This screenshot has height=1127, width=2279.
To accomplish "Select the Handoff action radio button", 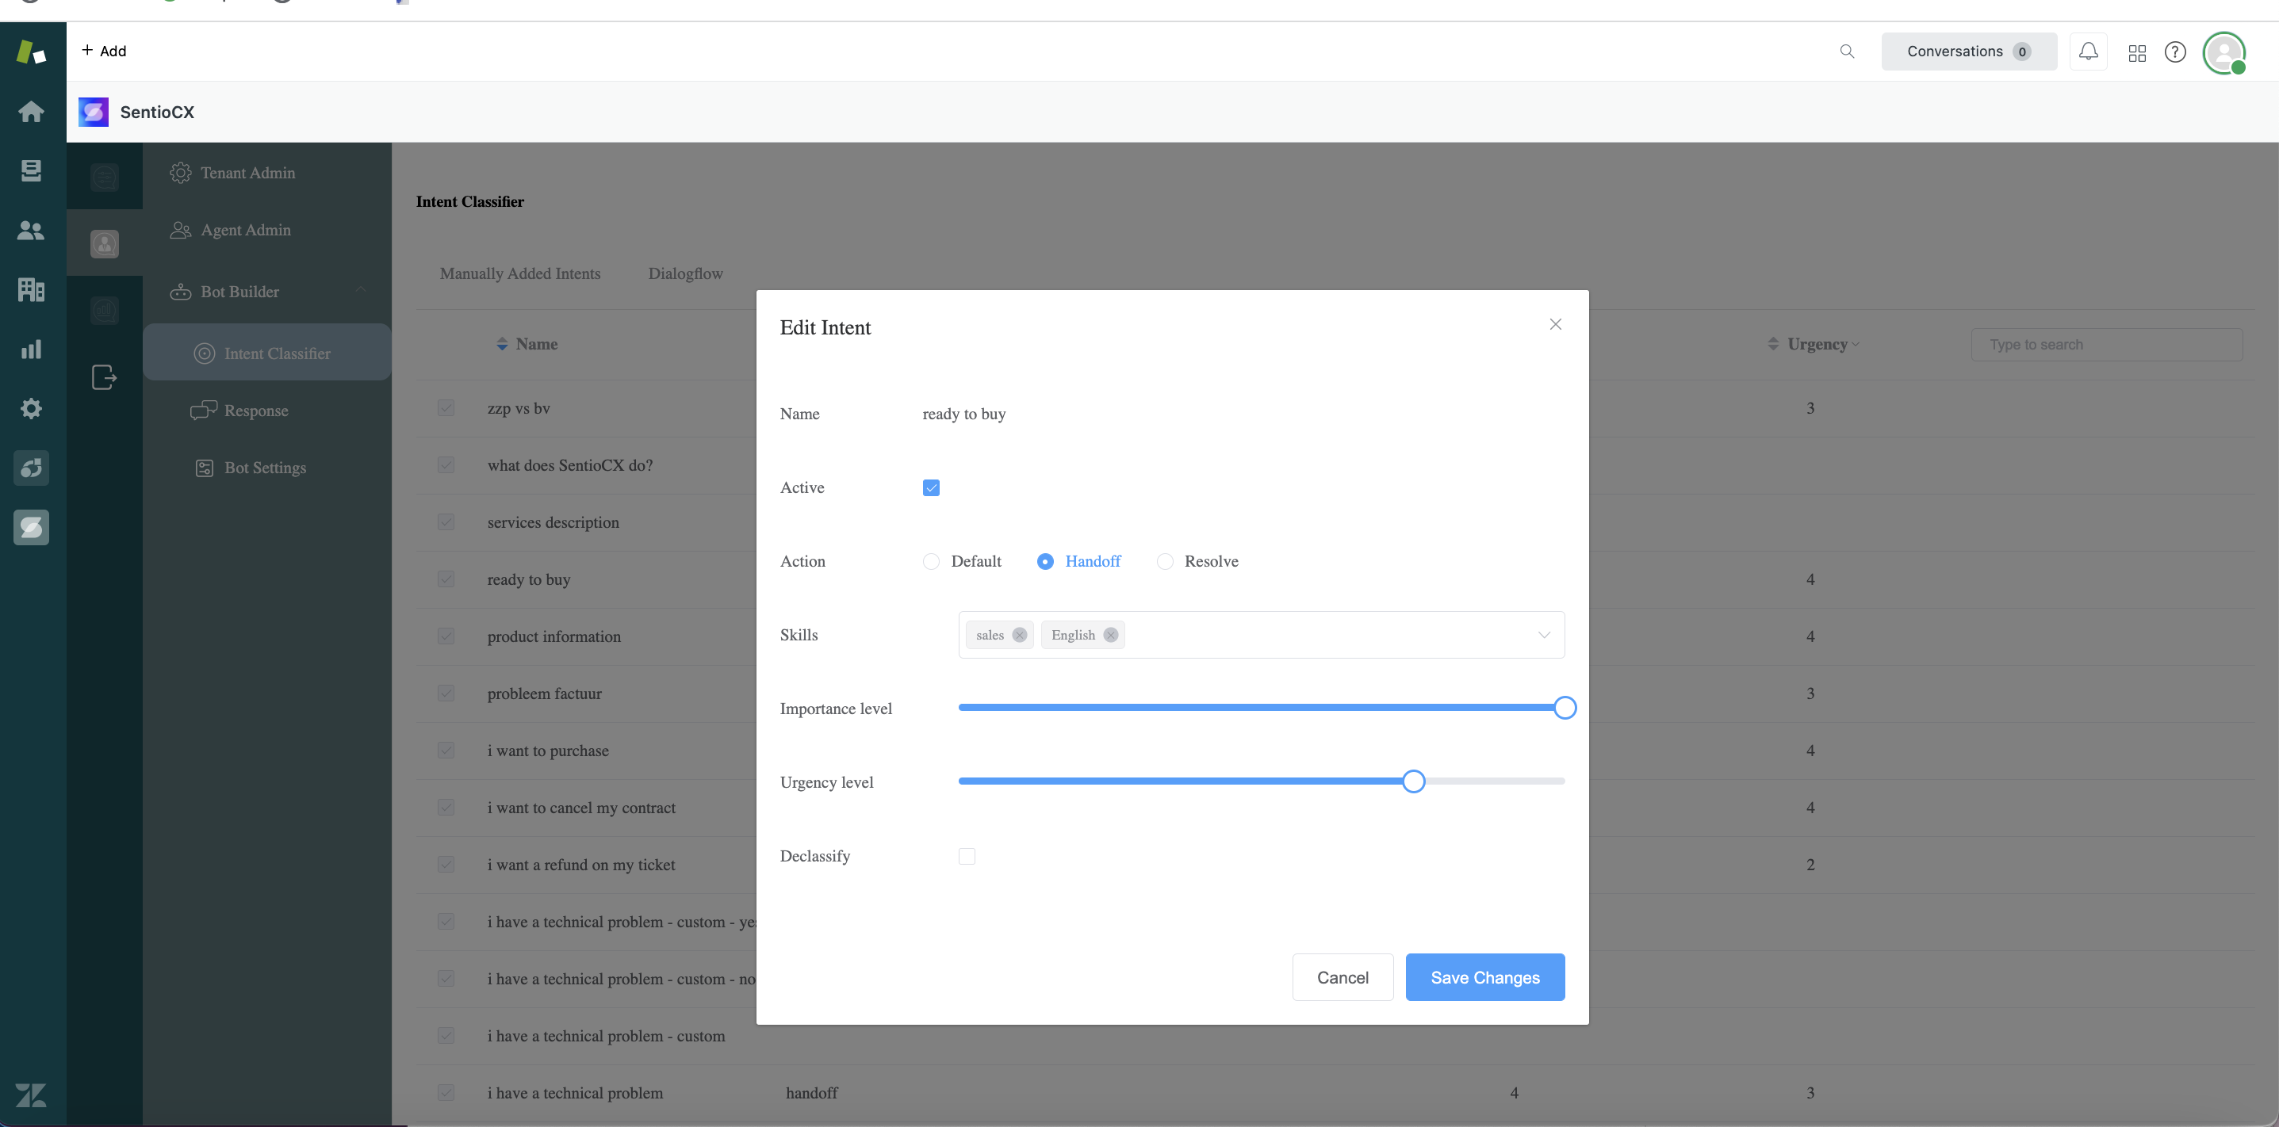I will [1045, 561].
